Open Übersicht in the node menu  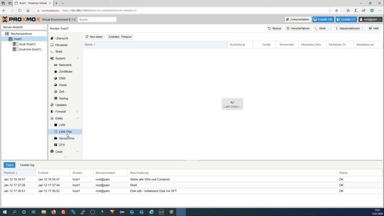[x=61, y=38]
